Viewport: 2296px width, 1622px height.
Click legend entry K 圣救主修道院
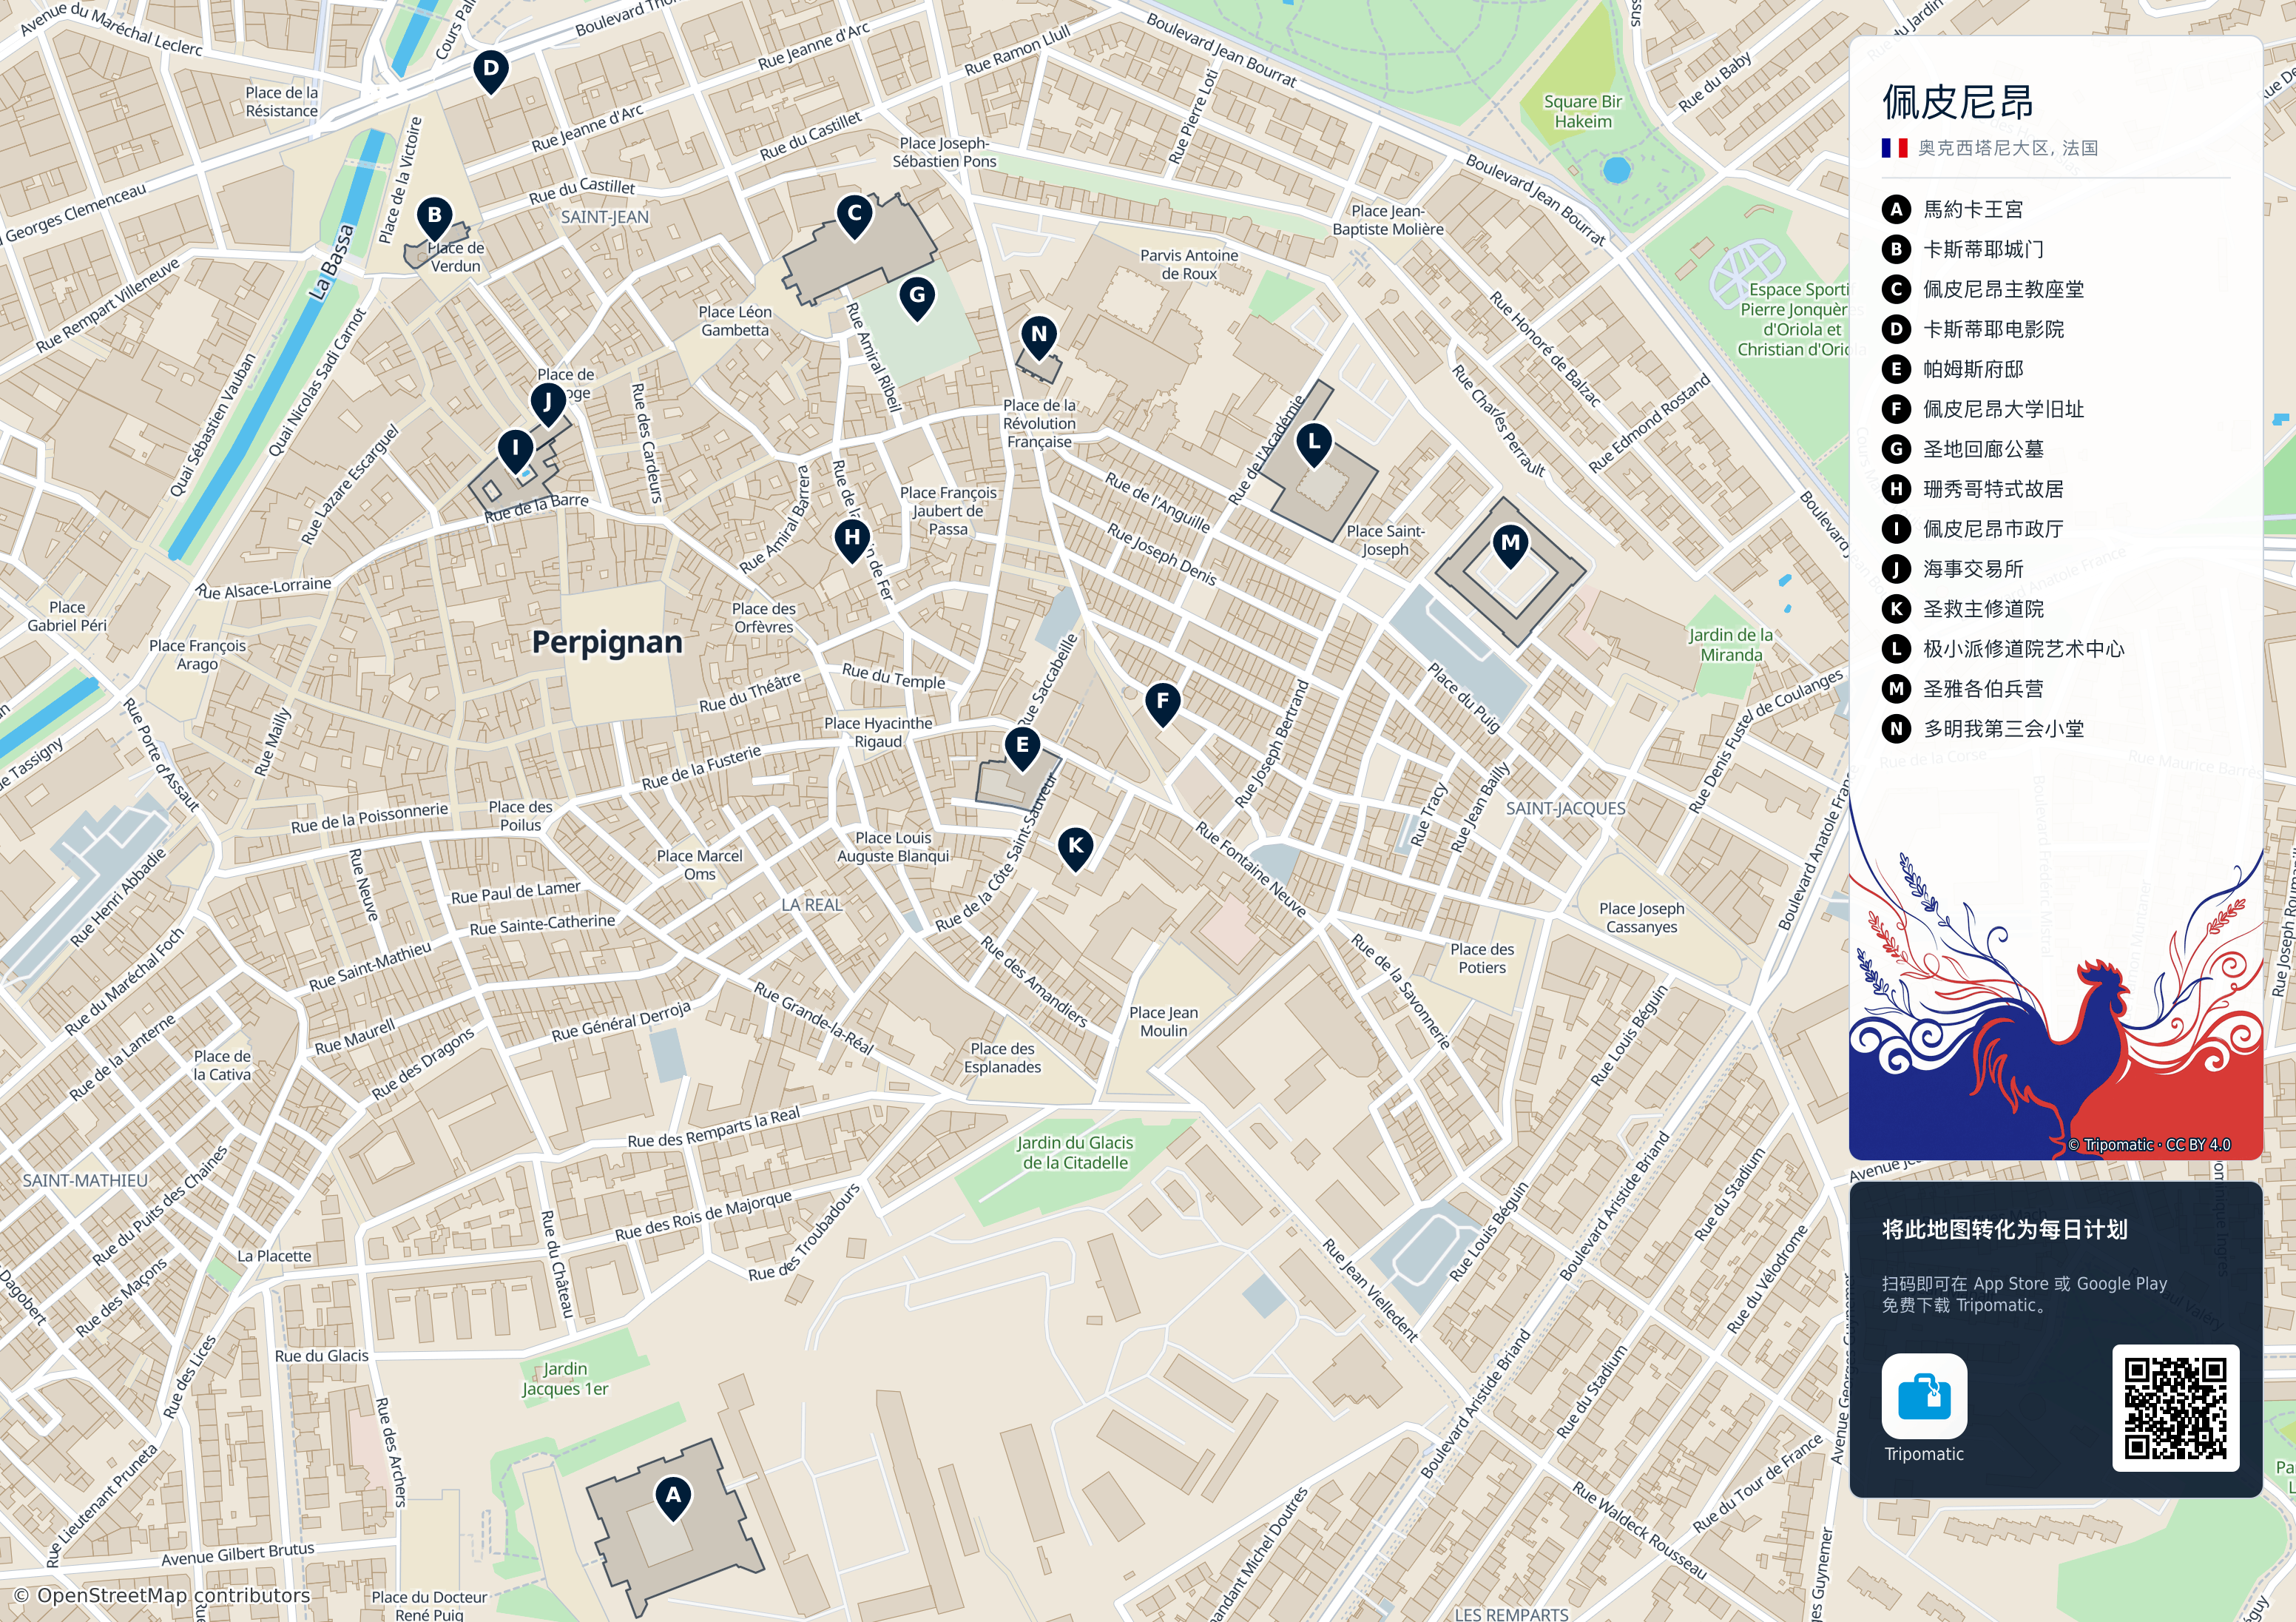(1963, 610)
